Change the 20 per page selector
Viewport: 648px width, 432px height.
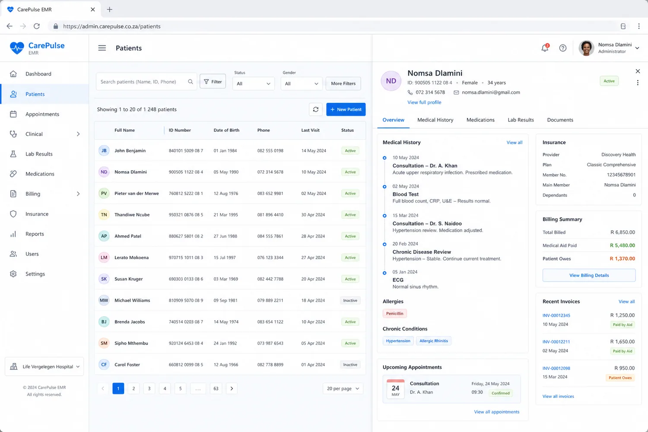pos(343,388)
